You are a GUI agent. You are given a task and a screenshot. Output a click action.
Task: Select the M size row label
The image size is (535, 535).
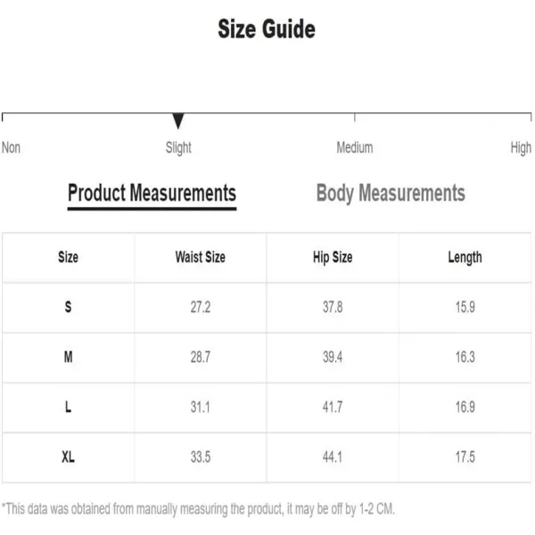pos(69,357)
